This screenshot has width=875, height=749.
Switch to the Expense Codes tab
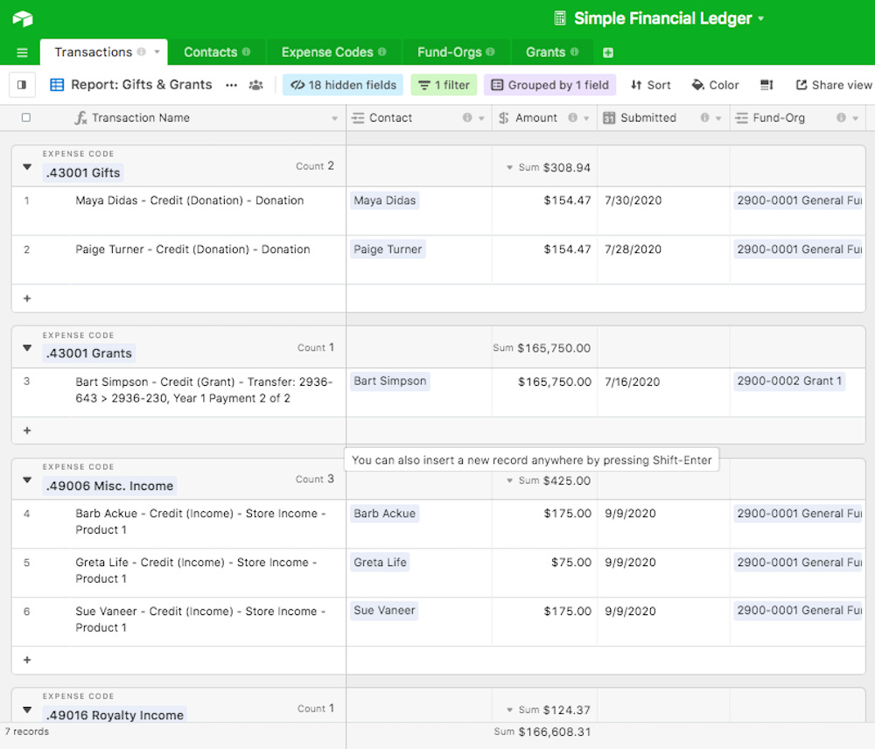(333, 52)
